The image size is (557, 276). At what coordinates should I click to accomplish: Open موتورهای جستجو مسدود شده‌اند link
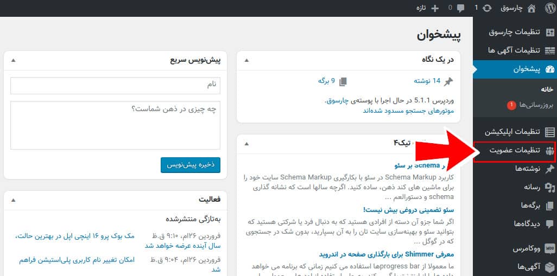coord(408,111)
